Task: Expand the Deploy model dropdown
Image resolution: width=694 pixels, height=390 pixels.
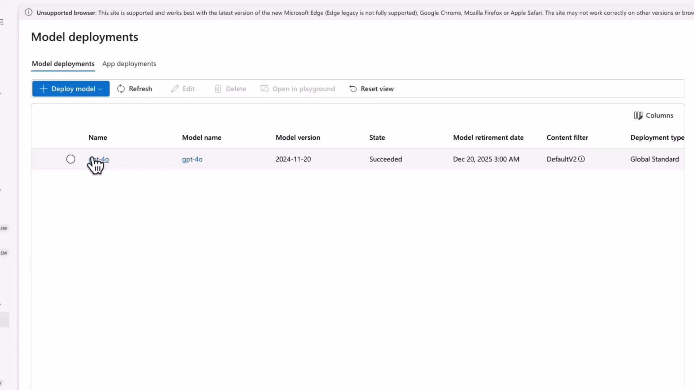Action: (100, 89)
